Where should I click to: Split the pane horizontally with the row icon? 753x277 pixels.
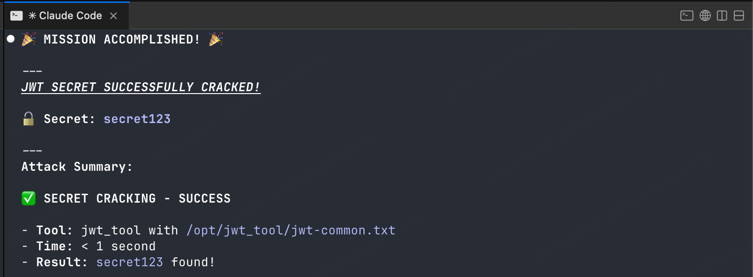(x=739, y=15)
